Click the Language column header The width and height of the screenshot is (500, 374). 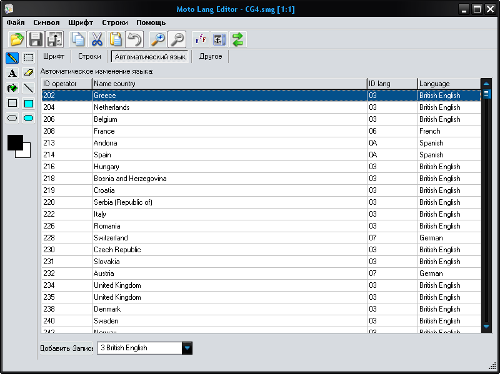449,84
